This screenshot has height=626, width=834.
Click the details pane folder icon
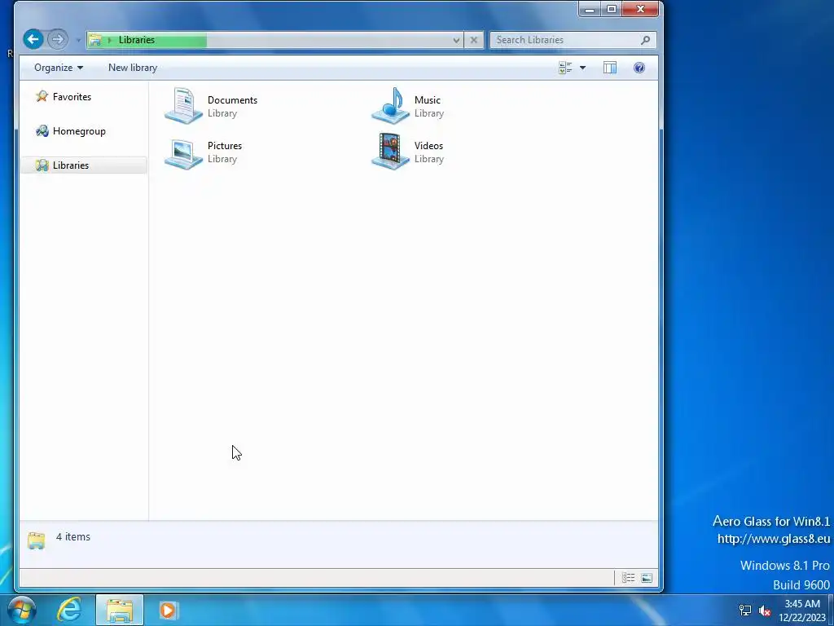(36, 540)
